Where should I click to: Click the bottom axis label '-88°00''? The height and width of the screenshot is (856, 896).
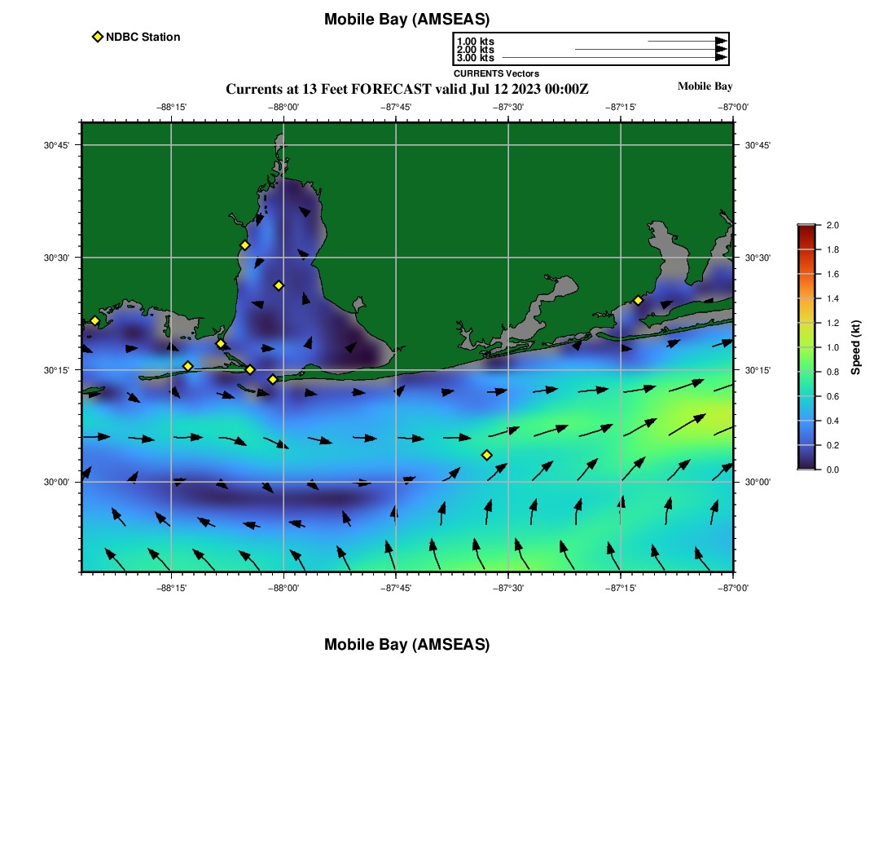(283, 588)
